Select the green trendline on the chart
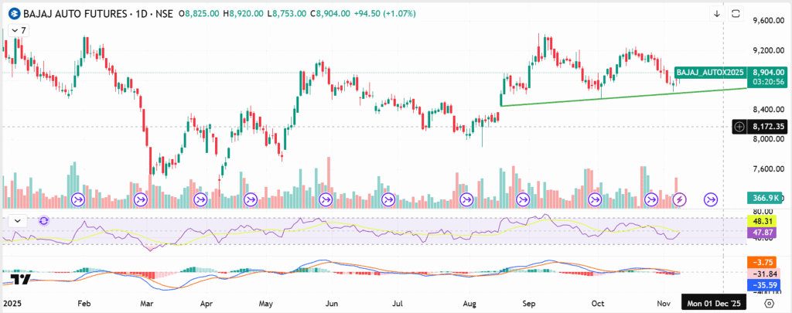This screenshot has width=792, height=313. coord(619,96)
